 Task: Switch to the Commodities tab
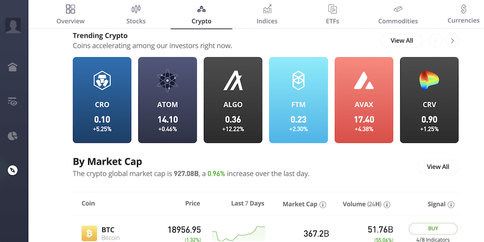tap(398, 15)
